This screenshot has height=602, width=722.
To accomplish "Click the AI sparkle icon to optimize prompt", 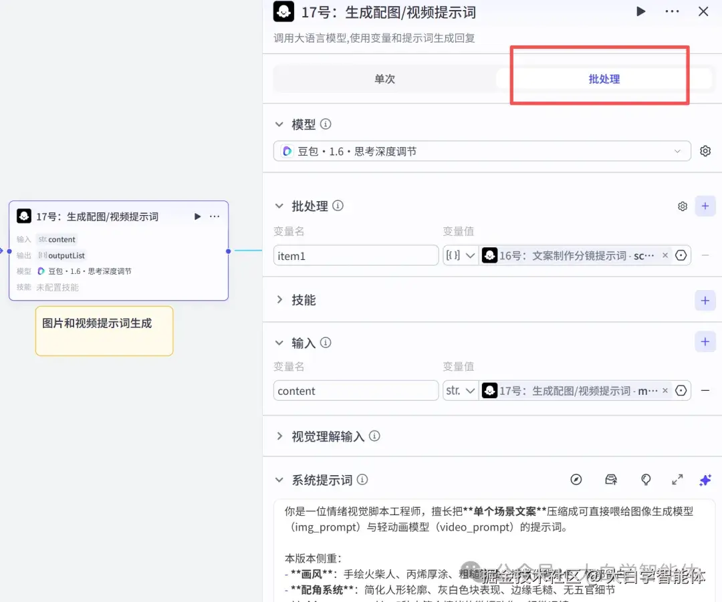I will [x=705, y=480].
